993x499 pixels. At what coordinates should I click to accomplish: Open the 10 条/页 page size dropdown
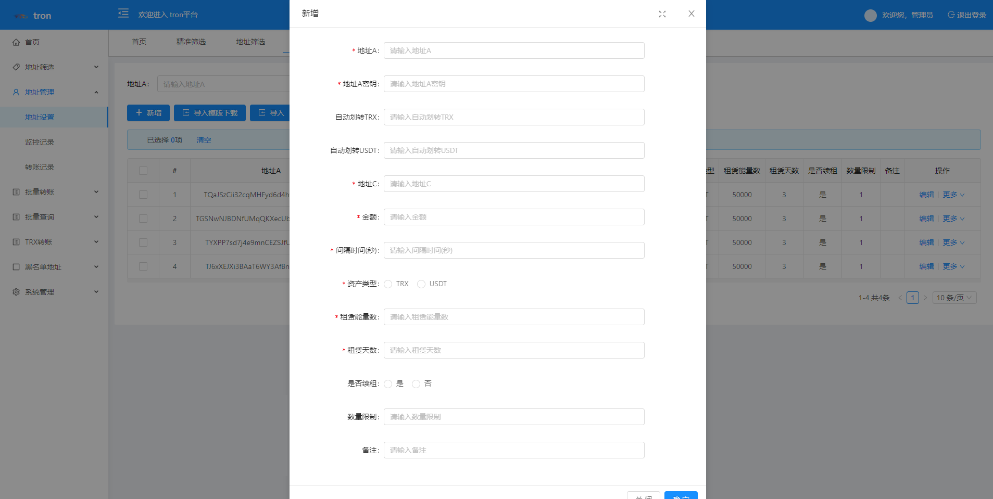[x=953, y=298]
